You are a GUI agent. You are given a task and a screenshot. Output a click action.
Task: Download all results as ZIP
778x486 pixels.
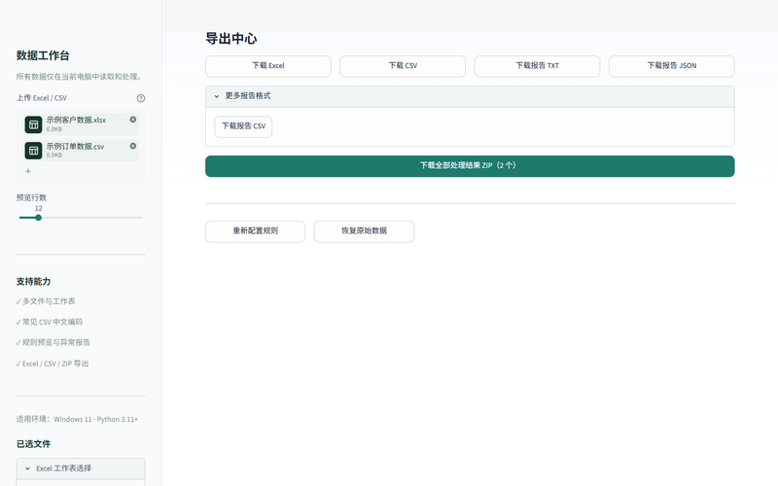[470, 166]
